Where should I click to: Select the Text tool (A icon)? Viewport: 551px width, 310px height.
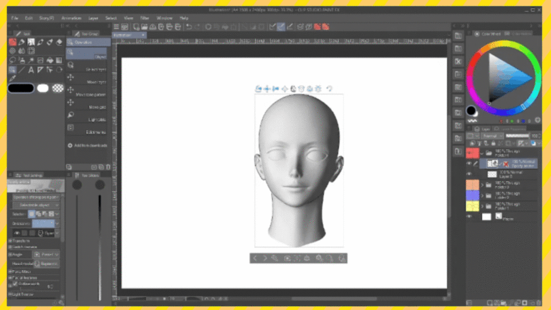tap(31, 69)
